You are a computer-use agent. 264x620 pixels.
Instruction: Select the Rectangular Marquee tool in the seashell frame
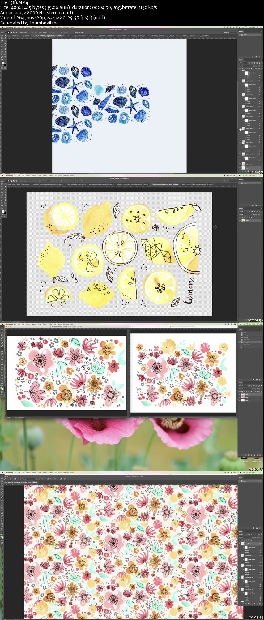(6, 33)
